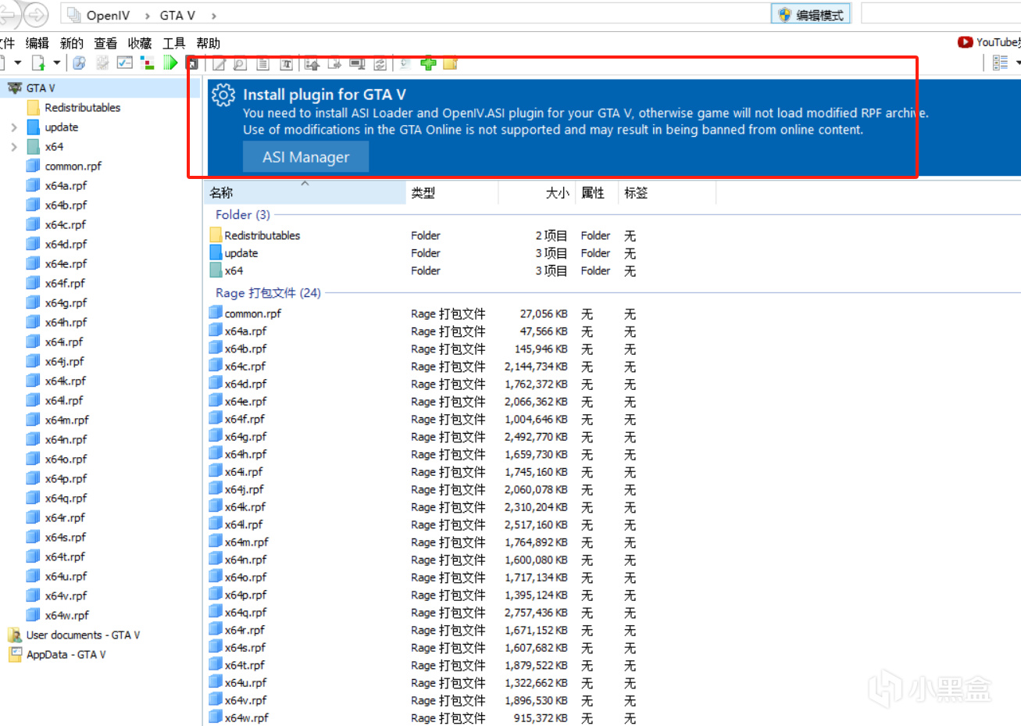Select x64q.rpf in the file list
Viewport: 1021px width, 726px height.
(245, 613)
